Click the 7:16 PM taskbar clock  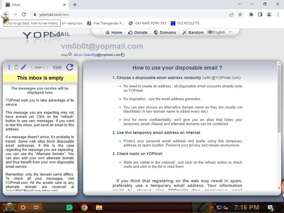(x=247, y=207)
